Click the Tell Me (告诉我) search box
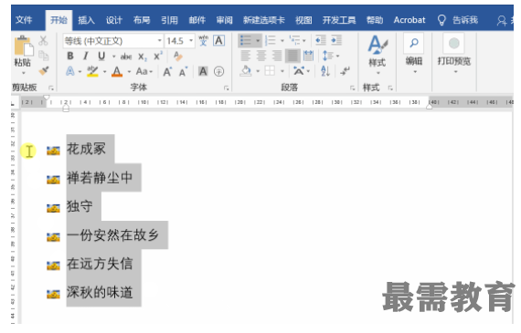The image size is (521, 333). click(x=458, y=20)
